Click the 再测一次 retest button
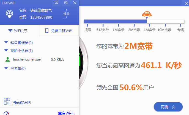This screenshot has width=189, height=115. point(168,106)
